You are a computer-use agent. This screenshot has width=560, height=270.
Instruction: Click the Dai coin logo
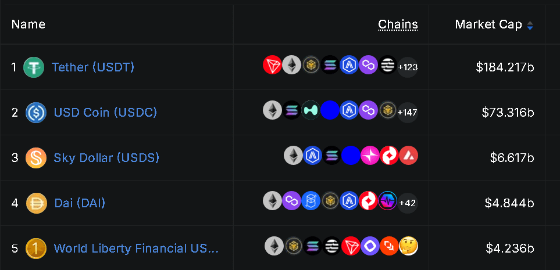37,203
